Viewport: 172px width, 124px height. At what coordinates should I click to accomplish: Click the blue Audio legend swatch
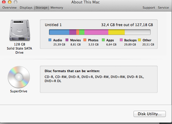click(50, 40)
